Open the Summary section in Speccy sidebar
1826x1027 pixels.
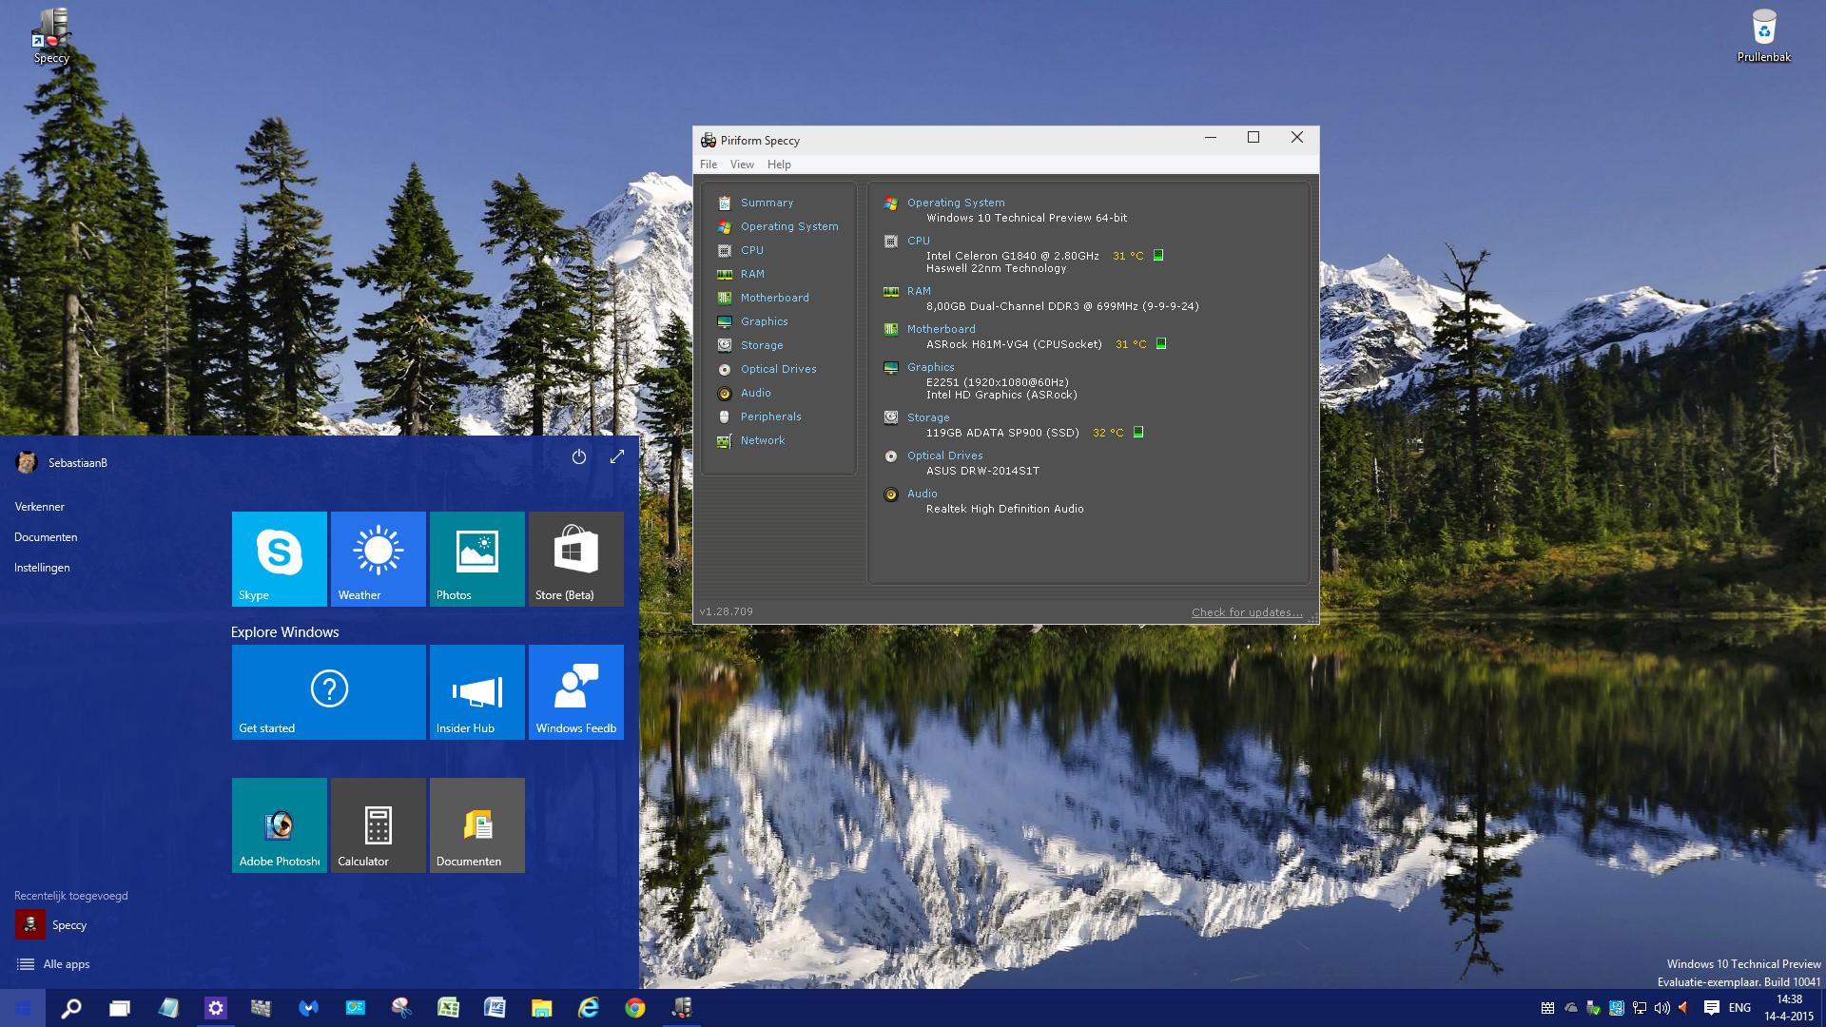coord(767,203)
